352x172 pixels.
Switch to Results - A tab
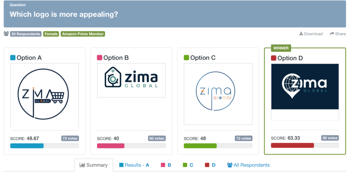[x=134, y=165]
